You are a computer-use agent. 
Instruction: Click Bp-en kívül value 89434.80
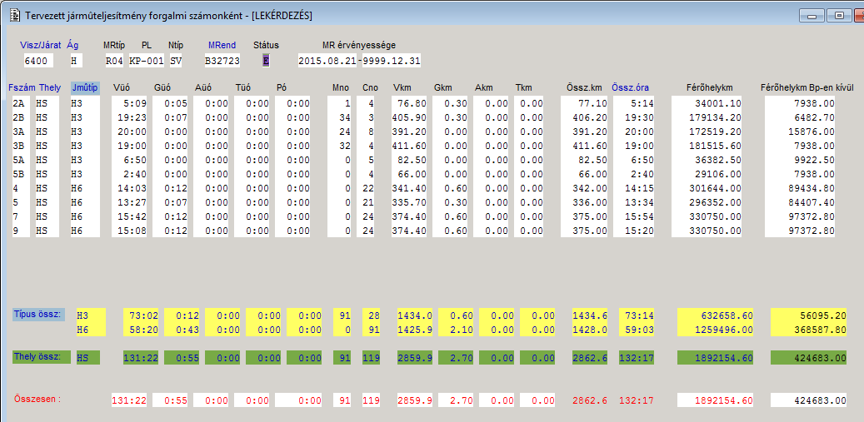coord(799,189)
